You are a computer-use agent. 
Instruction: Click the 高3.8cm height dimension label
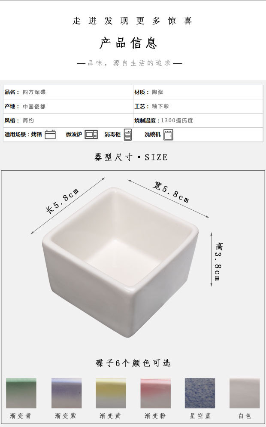click(x=219, y=262)
